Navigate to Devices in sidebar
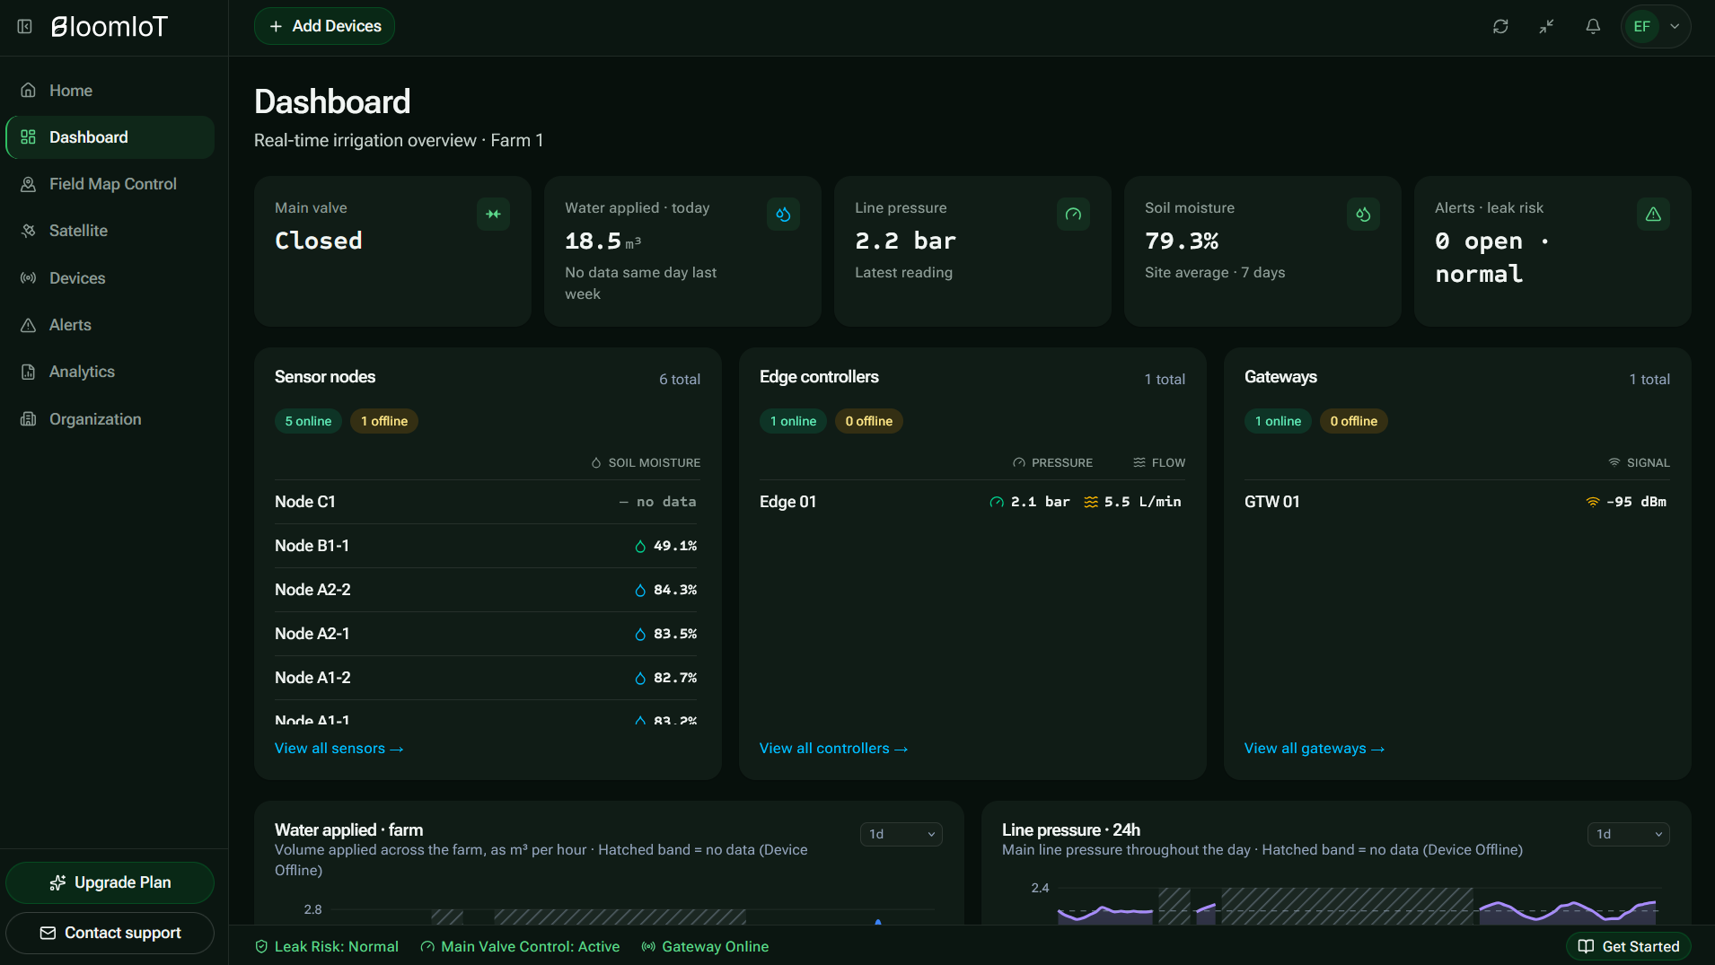 pos(110,278)
